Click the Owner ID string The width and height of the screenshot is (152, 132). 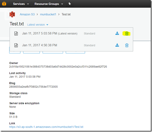click(x=58, y=67)
